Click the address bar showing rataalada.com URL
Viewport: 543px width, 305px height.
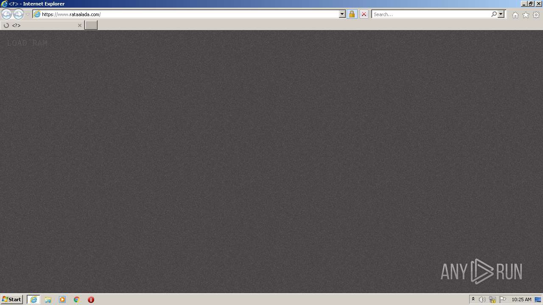point(186,14)
